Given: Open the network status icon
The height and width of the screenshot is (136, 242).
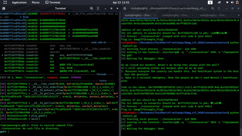Looking at the screenshot, I should pyautogui.click(x=227, y=3).
